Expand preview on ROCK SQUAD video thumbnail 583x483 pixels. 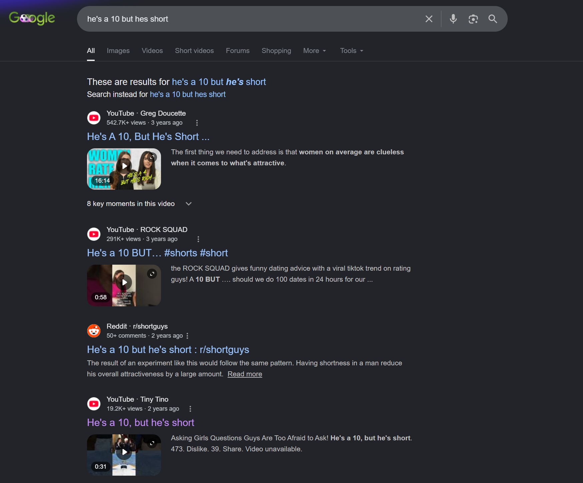152,274
